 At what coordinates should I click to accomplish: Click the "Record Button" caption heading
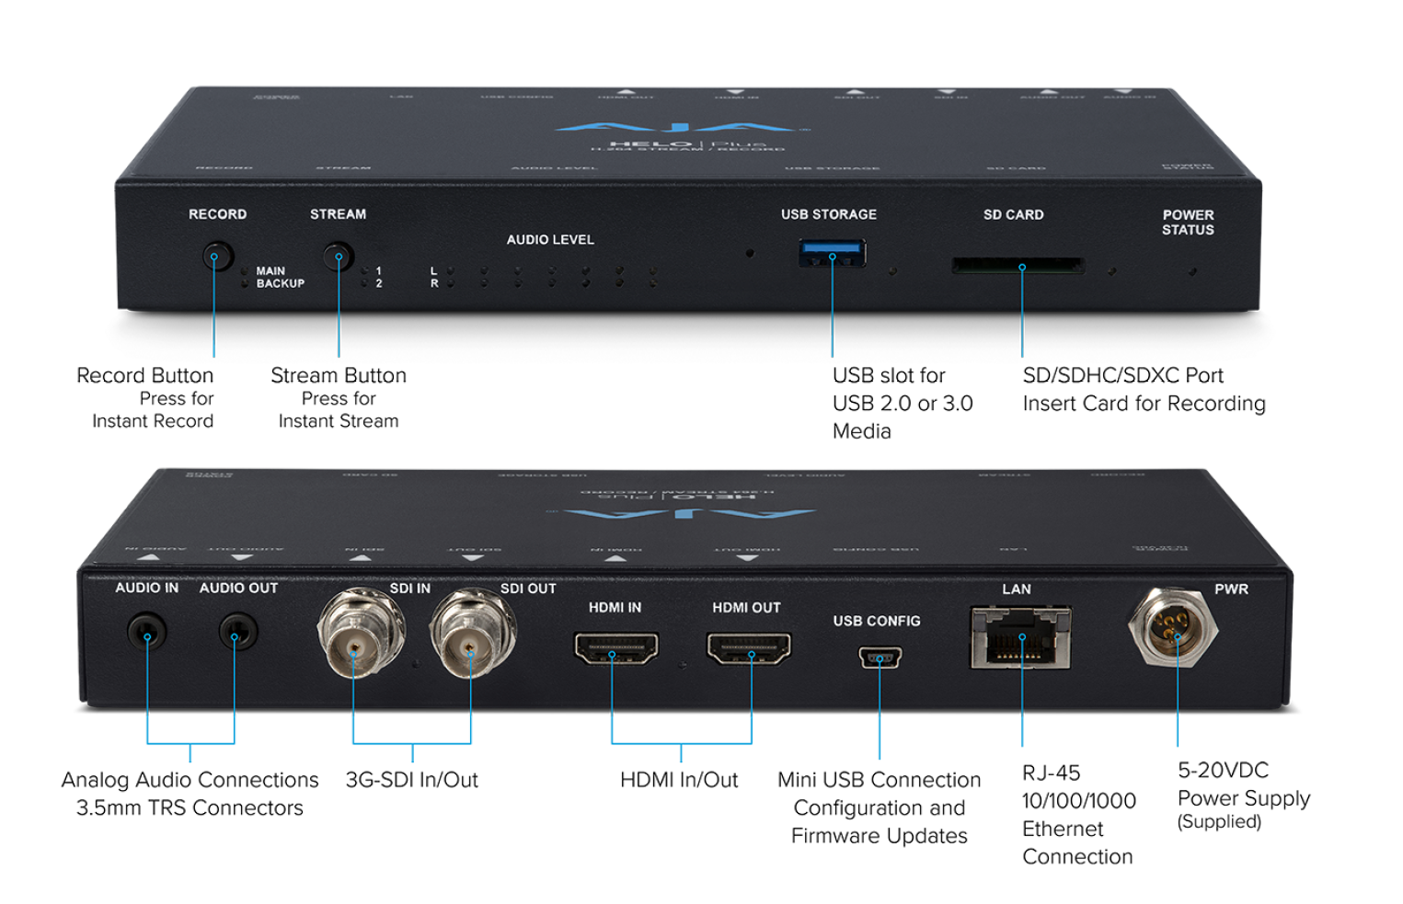[x=144, y=376]
